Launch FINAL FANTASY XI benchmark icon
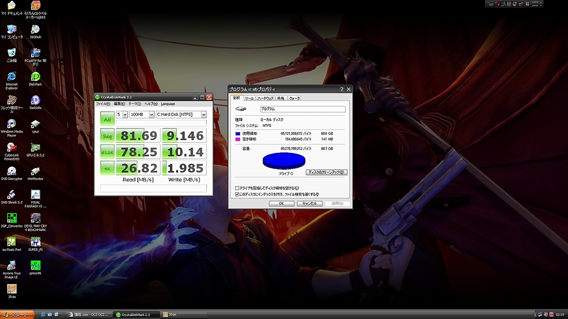Screen dimensions: 568x319 pos(35,199)
